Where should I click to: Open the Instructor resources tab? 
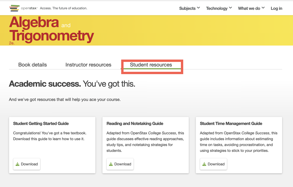coord(88,65)
